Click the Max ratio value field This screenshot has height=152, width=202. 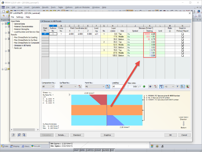[x=132, y=86]
